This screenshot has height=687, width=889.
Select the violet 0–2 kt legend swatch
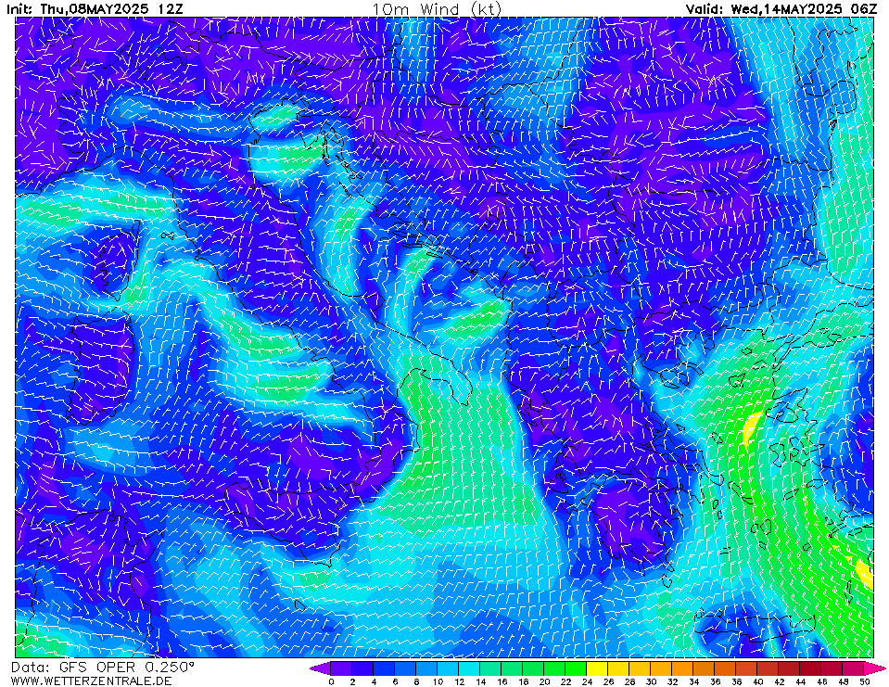point(341,668)
